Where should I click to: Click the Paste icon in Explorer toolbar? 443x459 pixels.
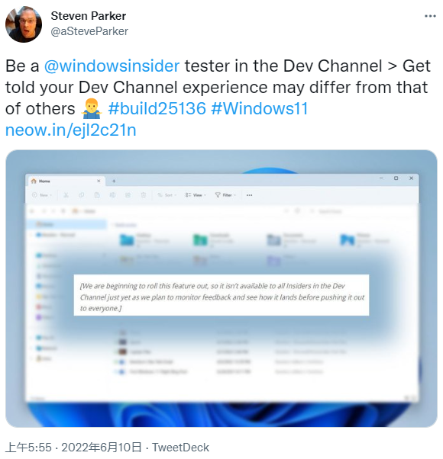[97, 195]
